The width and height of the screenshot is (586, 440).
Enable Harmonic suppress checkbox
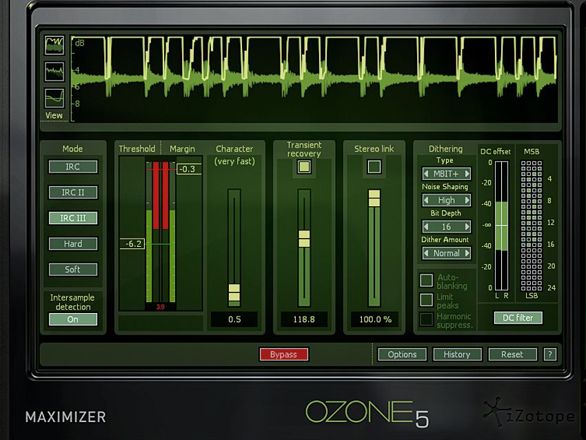[x=427, y=319]
